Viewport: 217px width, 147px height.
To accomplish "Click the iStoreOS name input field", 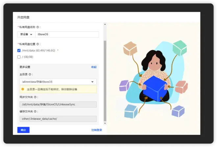I will pyautogui.click(x=67, y=34).
